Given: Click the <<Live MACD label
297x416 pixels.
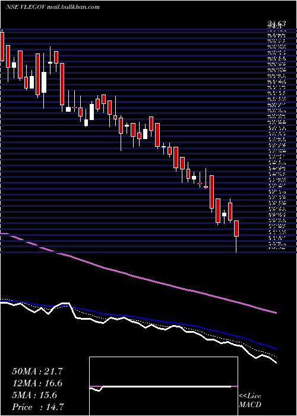Looking at the screenshot, I should (250, 401).
